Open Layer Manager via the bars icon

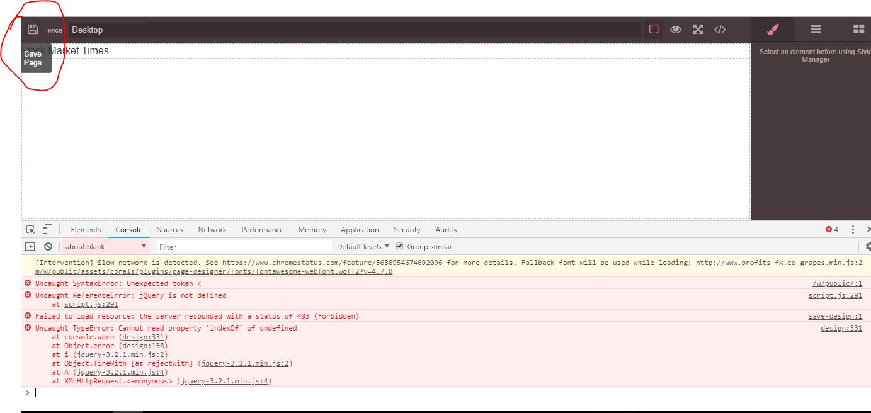816,30
